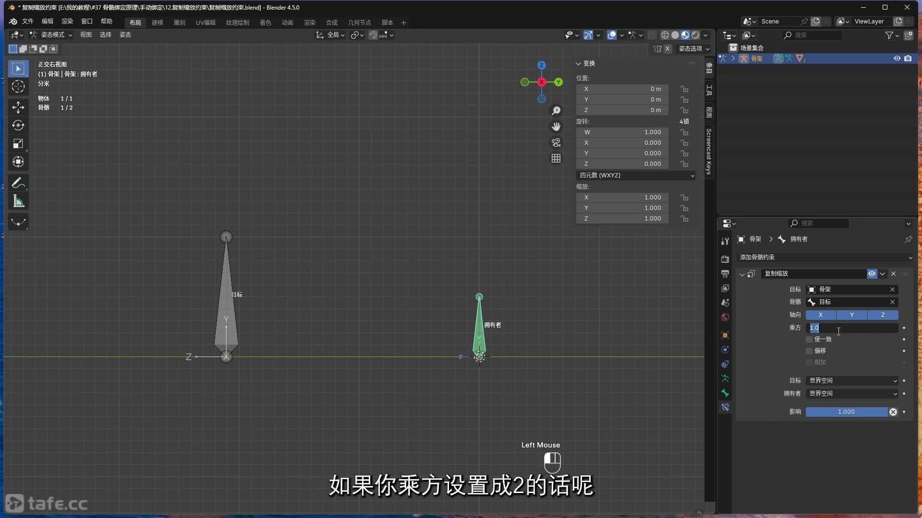The height and width of the screenshot is (518, 922).
Task: Open Armature data properties tab icon
Action: pos(725,378)
